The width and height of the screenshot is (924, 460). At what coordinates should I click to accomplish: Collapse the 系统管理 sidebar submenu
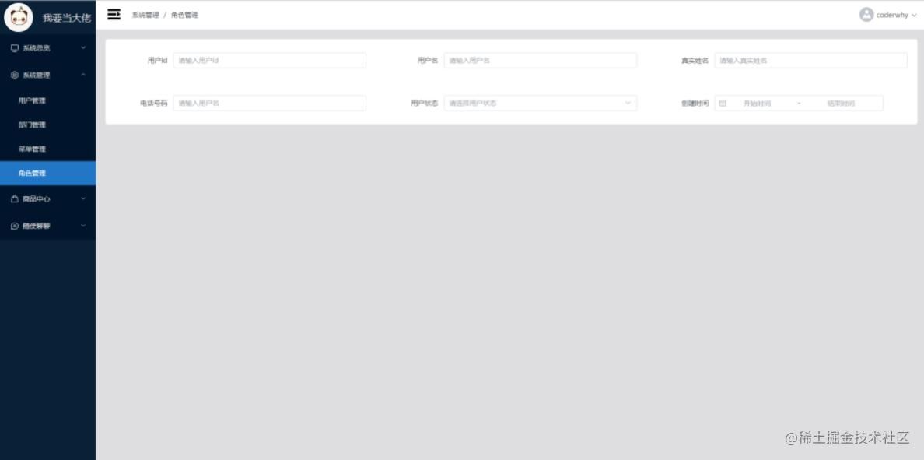coord(83,75)
